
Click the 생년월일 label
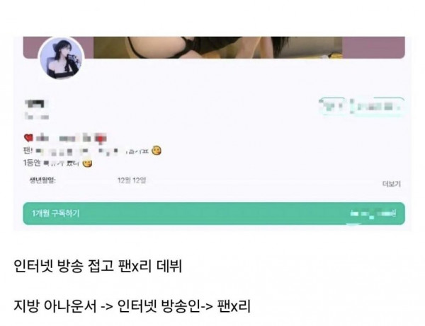click(42, 180)
